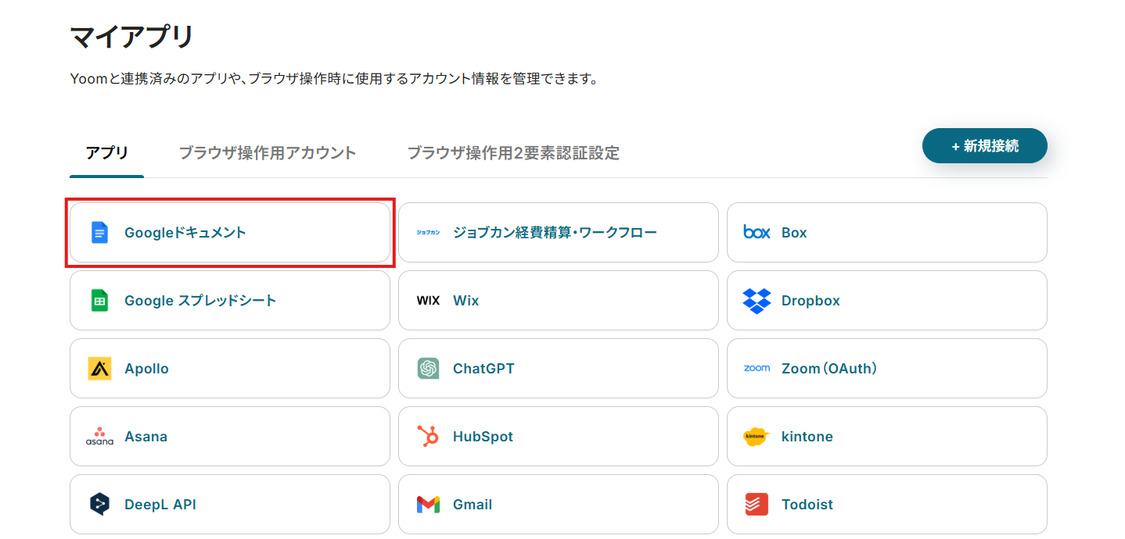
Task: Open the Googleドキュメント app label
Action: pos(185,233)
